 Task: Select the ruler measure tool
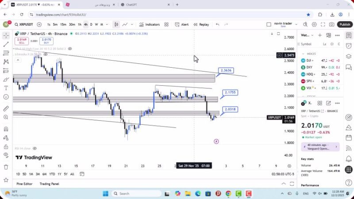(x=6, y=108)
